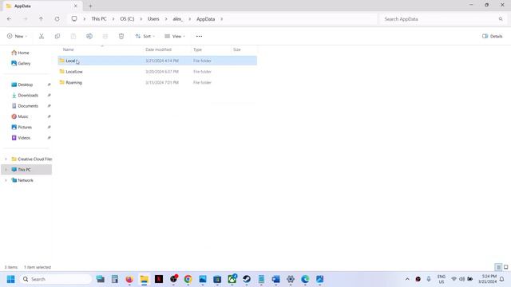Copy the selected Local folder
The image size is (511, 287).
coord(57,36)
